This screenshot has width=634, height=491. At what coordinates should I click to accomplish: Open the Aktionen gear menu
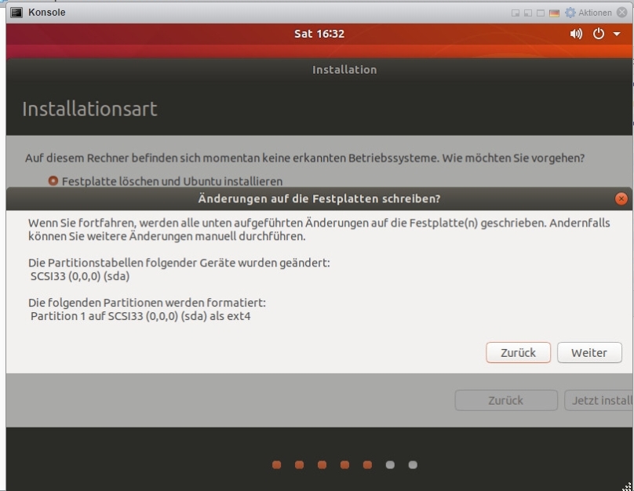coord(570,13)
